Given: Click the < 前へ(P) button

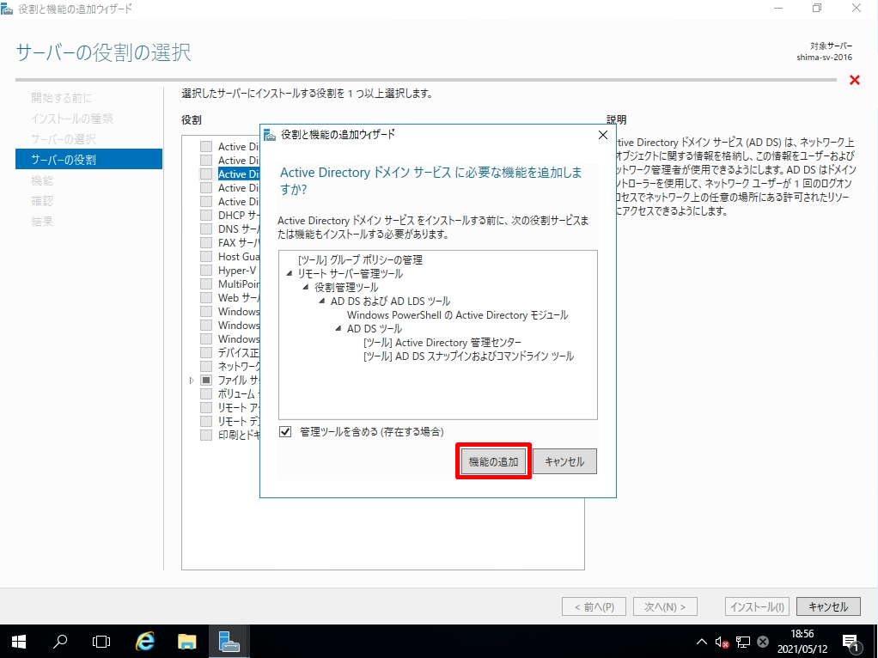Looking at the screenshot, I should coord(594,607).
